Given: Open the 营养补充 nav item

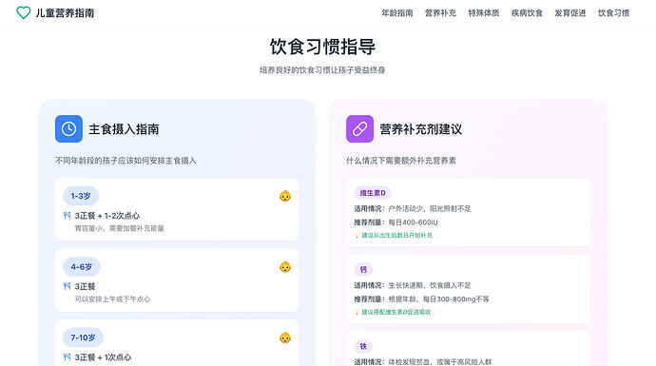Looking at the screenshot, I should pyautogui.click(x=440, y=13).
